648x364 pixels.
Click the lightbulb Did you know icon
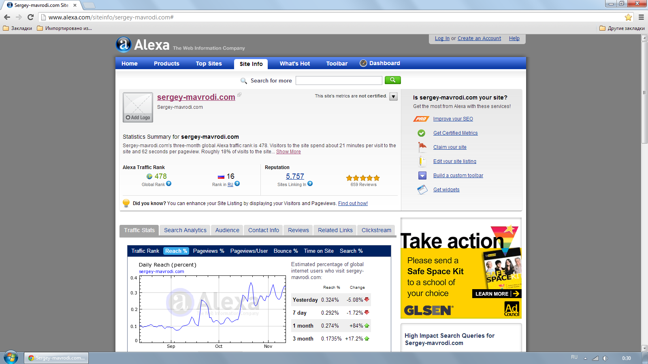pos(126,203)
